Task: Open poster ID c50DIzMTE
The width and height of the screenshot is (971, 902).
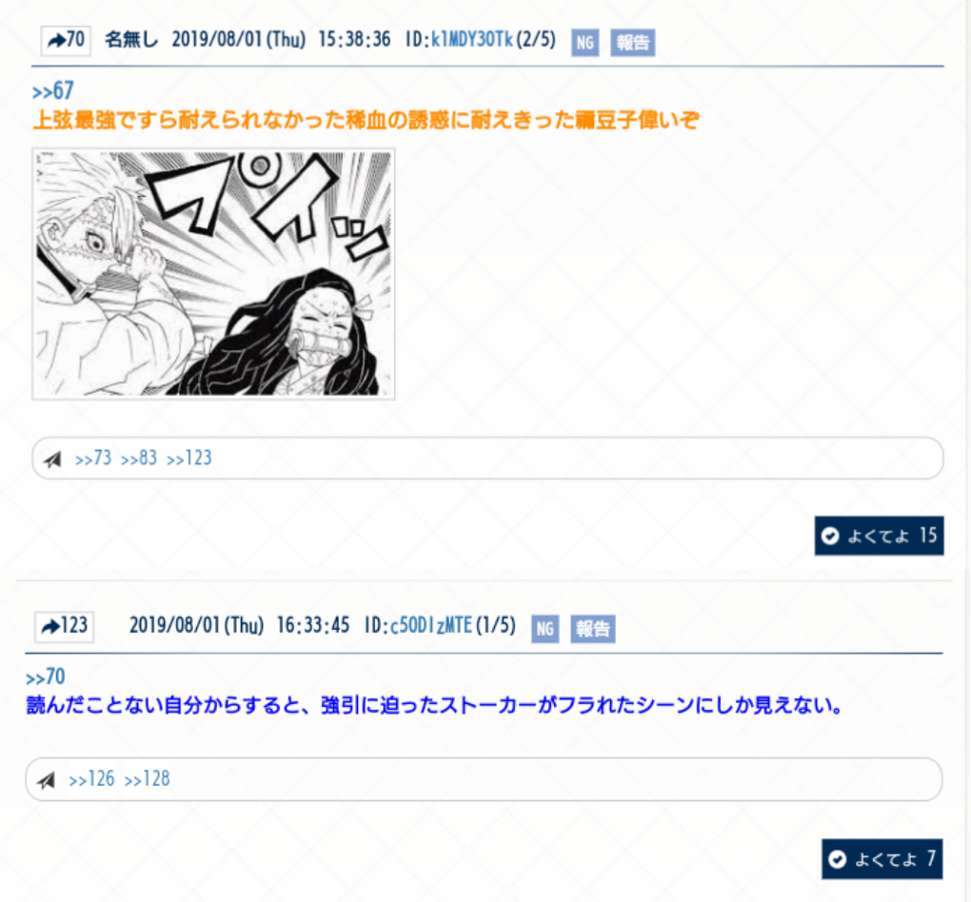Action: click(x=431, y=625)
